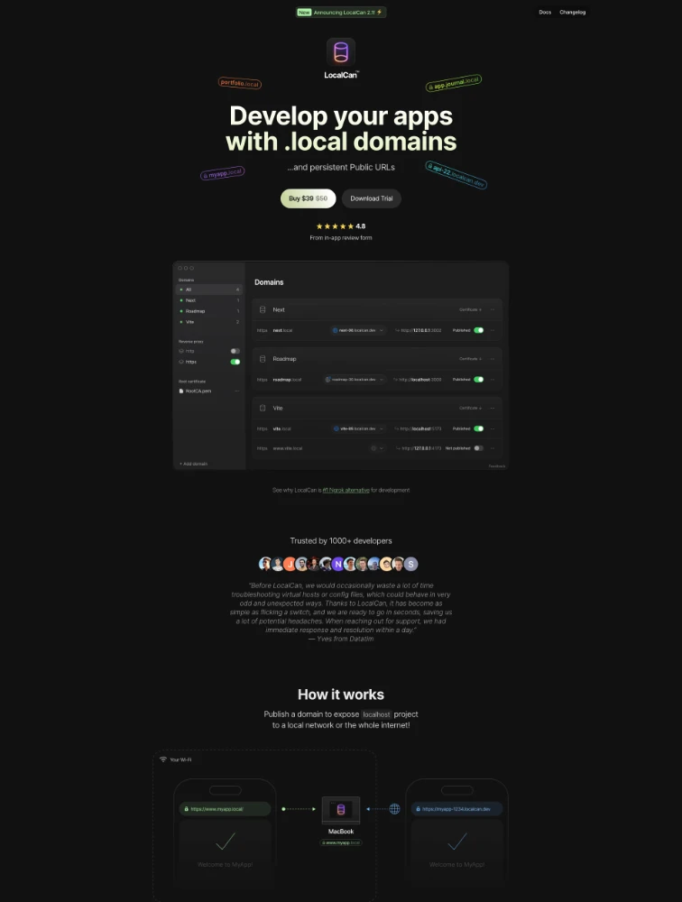
Task: Click the blue globe internet icon
Action: click(394, 809)
